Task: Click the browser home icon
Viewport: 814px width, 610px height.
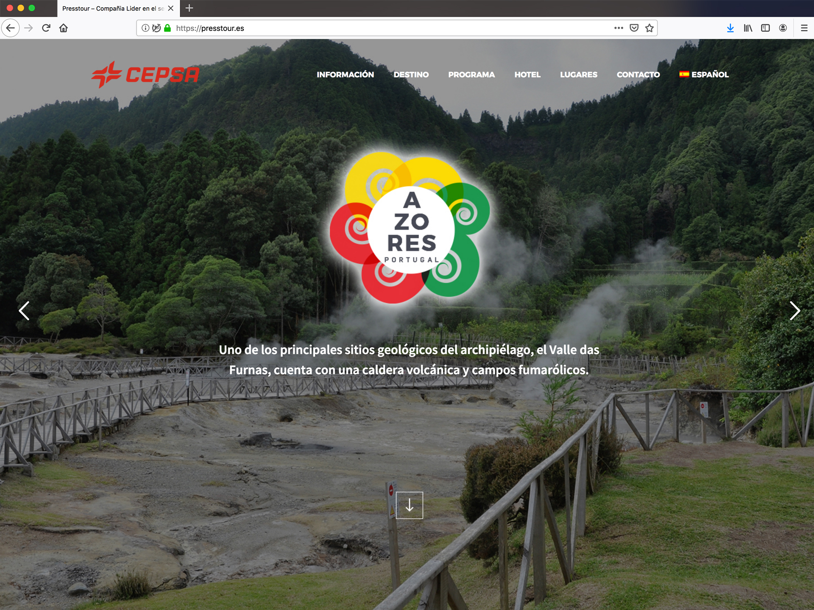Action: [64, 28]
